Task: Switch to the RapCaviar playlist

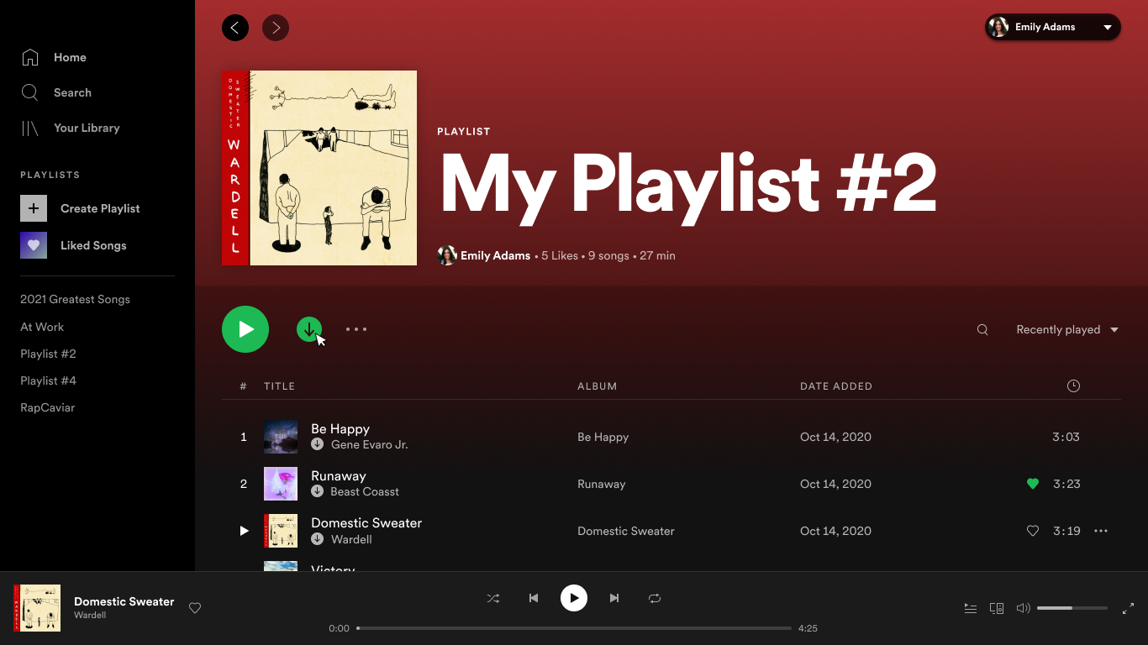Action: pyautogui.click(x=49, y=407)
